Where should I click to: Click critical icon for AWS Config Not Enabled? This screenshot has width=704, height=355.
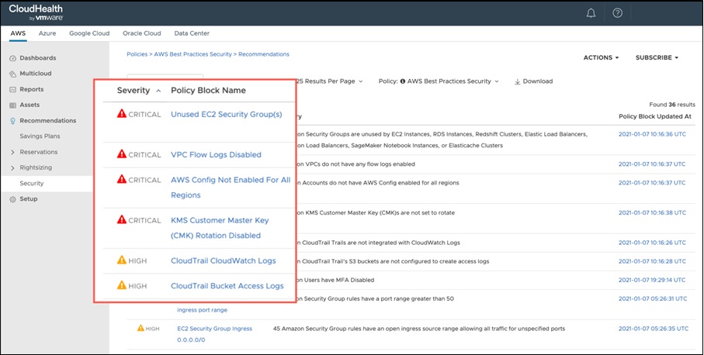click(122, 179)
